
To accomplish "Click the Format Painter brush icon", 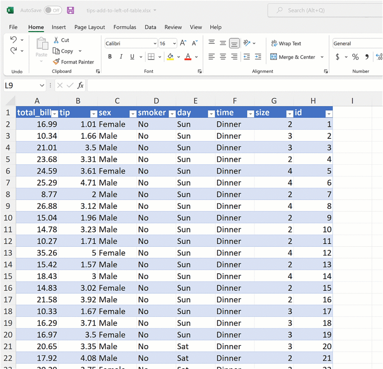I will (56, 62).
